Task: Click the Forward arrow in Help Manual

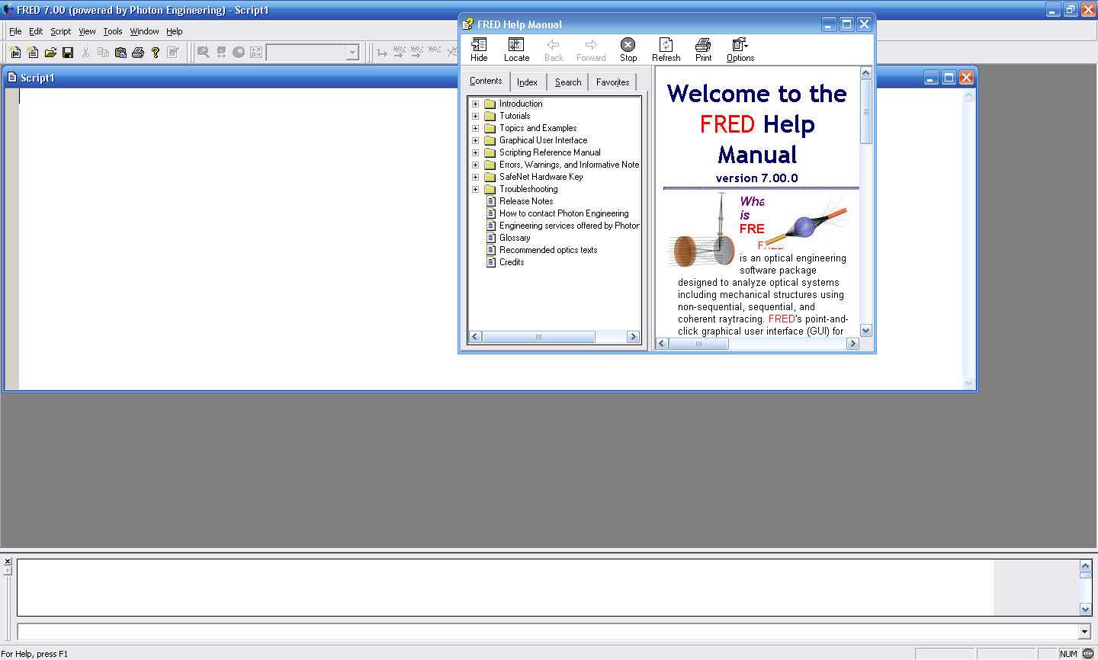Action: point(591,50)
